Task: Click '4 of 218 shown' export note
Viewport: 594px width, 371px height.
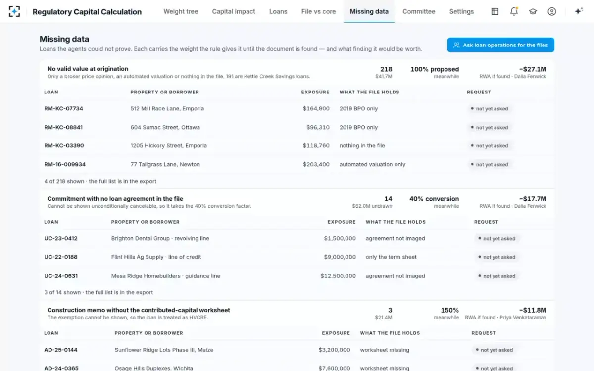Action: pos(100,181)
